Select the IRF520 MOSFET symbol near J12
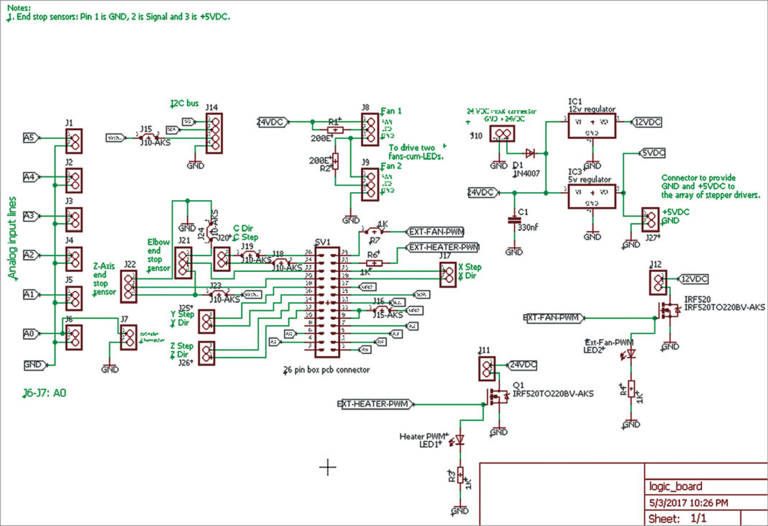768x526 pixels. tap(672, 309)
